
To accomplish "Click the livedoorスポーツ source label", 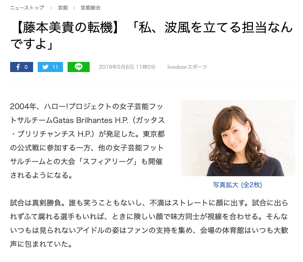I will [x=187, y=67].
